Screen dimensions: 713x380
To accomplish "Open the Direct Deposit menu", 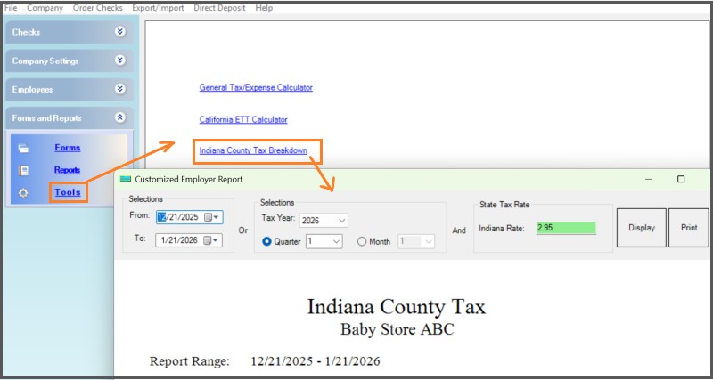I will (x=219, y=8).
